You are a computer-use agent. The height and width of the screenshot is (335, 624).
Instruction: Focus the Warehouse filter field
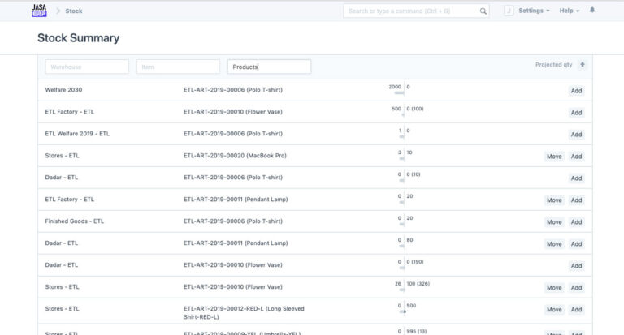point(87,67)
